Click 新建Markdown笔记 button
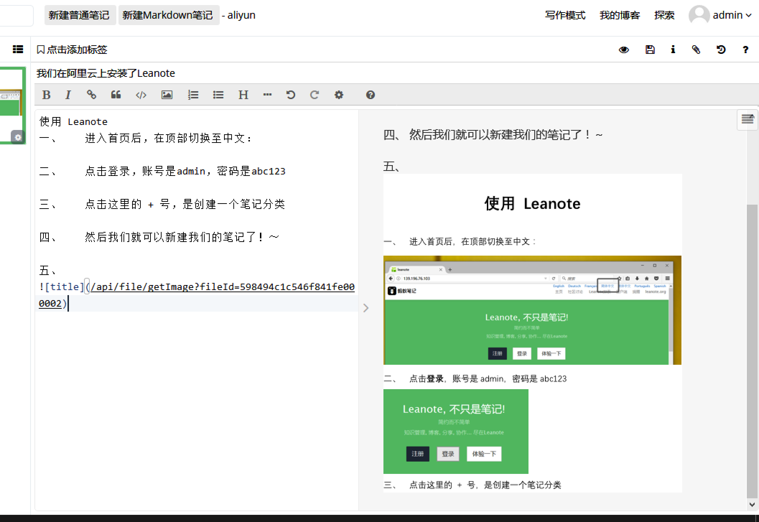The width and height of the screenshot is (759, 522). [168, 15]
